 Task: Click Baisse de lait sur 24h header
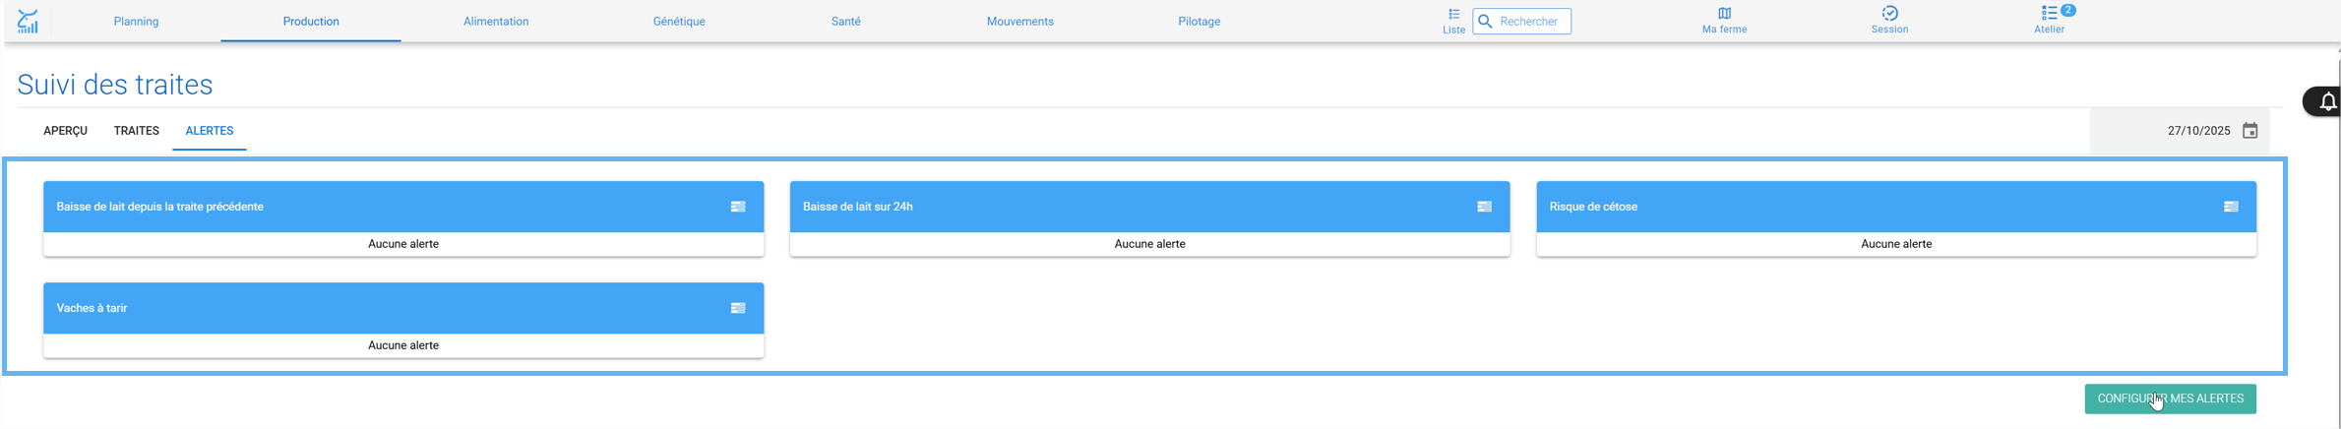[1149, 207]
